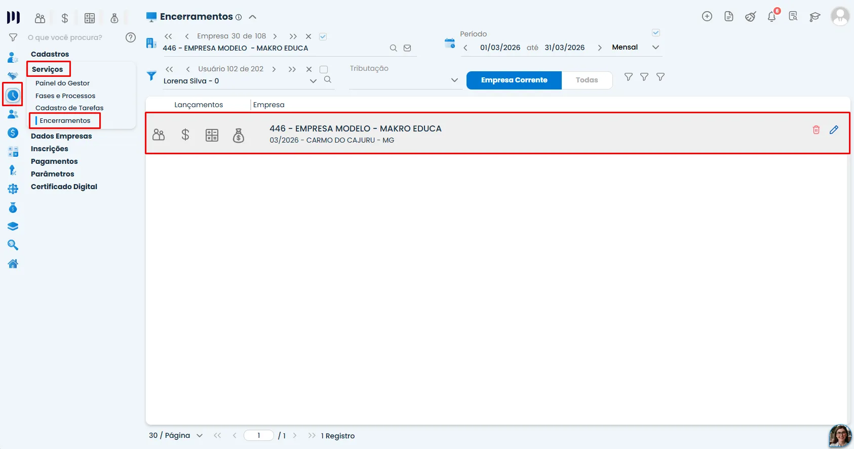Open the user profile avatar
Screen dimensions: 854x449
click(840, 16)
